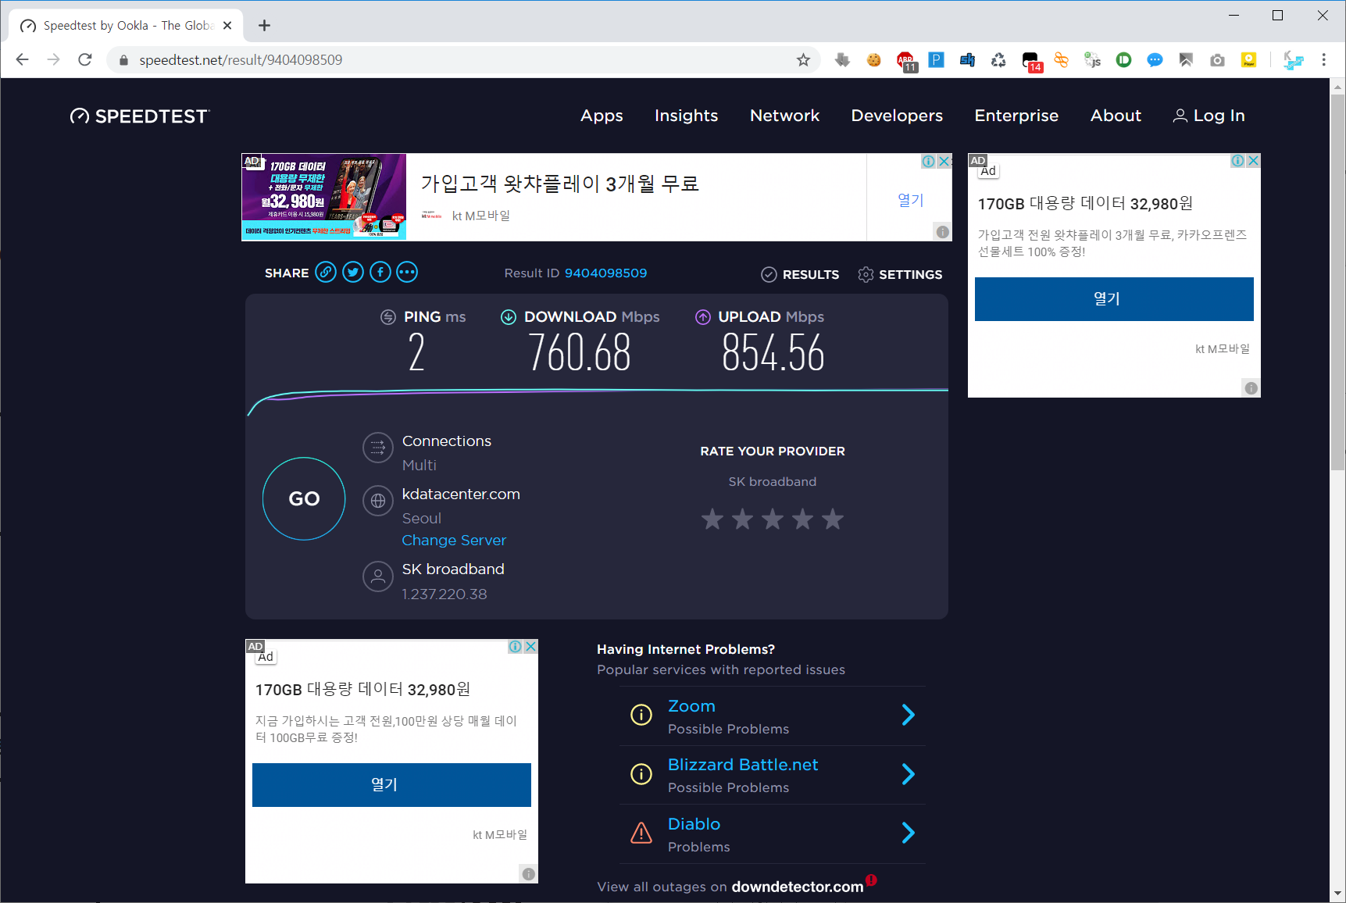Open Result ID 9404098509 link

[605, 273]
